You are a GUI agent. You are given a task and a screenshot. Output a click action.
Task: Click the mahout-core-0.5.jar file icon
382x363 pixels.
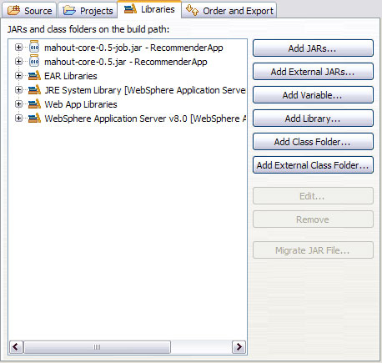pyautogui.click(x=34, y=61)
